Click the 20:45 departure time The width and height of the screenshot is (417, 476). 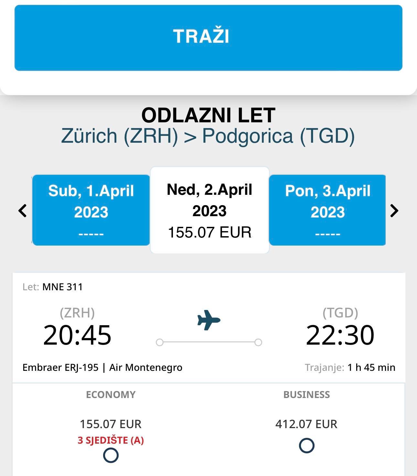[77, 335]
